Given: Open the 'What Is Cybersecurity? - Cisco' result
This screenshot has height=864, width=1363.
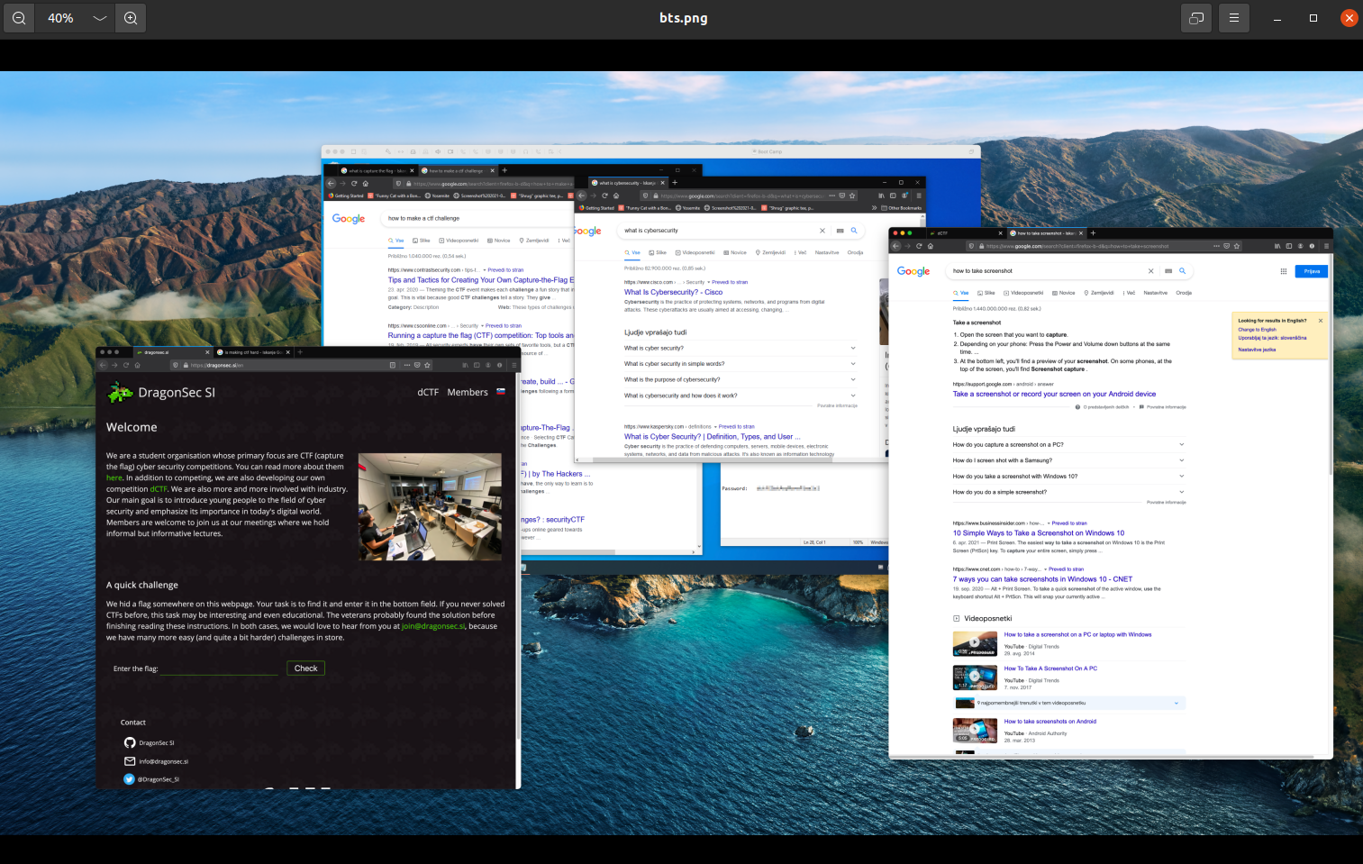Looking at the screenshot, I should click(674, 292).
